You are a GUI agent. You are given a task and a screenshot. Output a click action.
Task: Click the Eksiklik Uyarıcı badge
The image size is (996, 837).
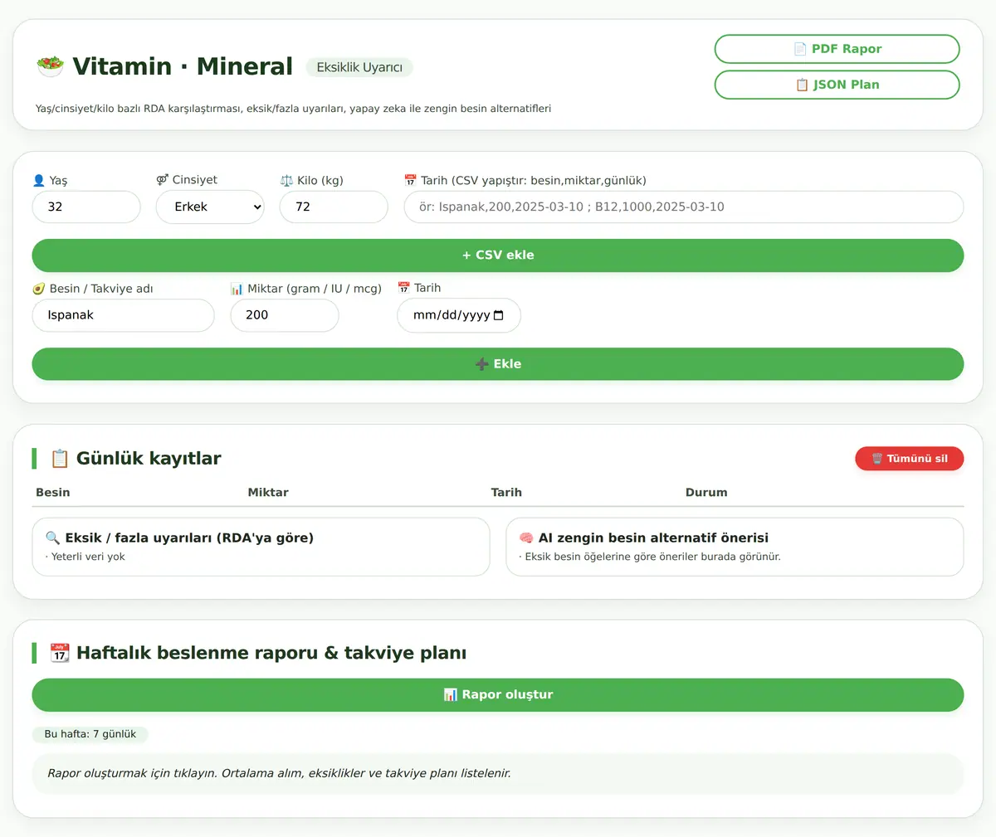(359, 67)
